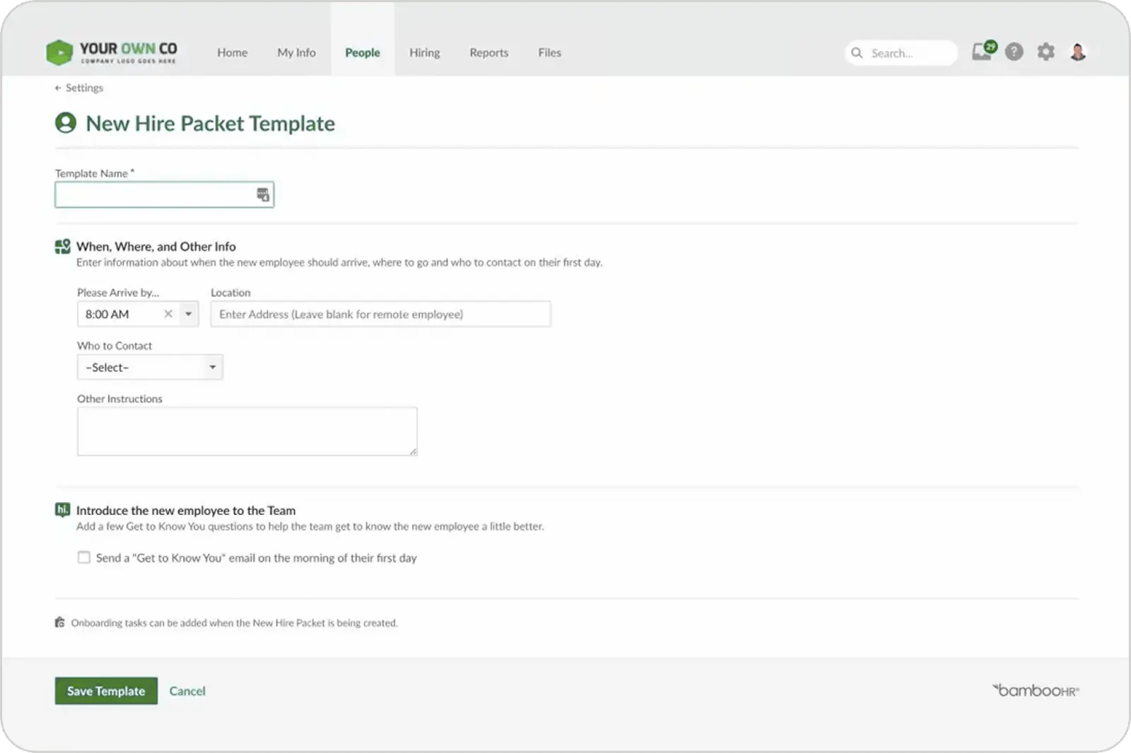Viewport: 1131px width, 753px height.
Task: Click the Cancel link
Action: coord(187,691)
